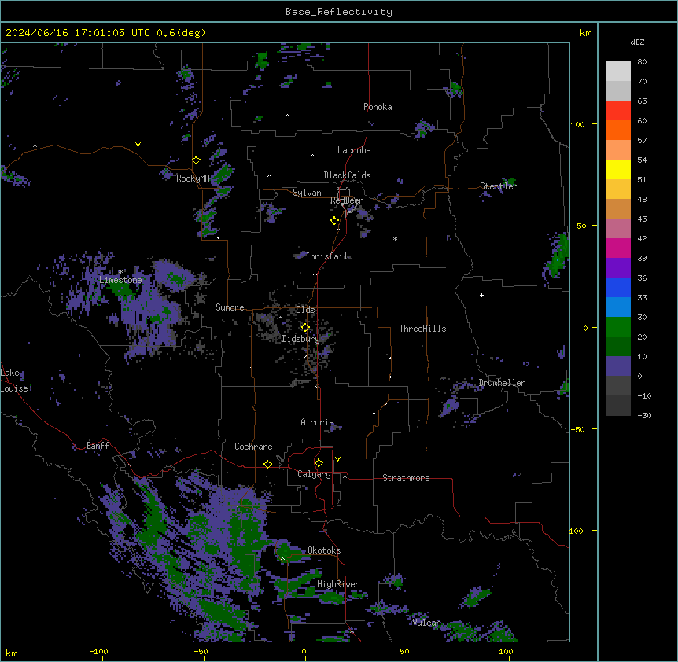
Task: Select the yellow marker near RockyMH
Action: pos(197,160)
